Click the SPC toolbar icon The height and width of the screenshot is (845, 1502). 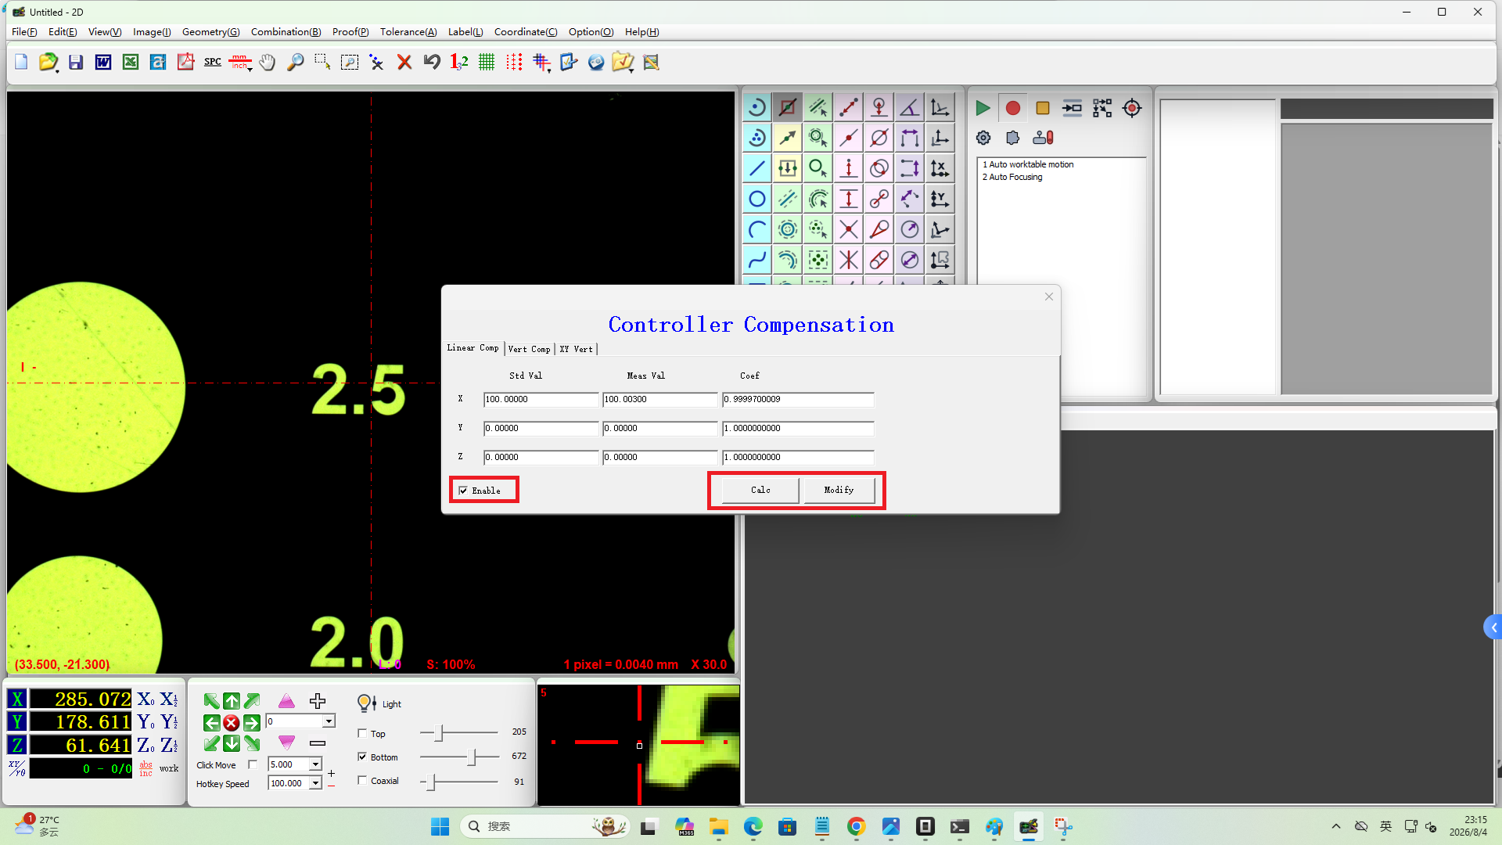212,62
